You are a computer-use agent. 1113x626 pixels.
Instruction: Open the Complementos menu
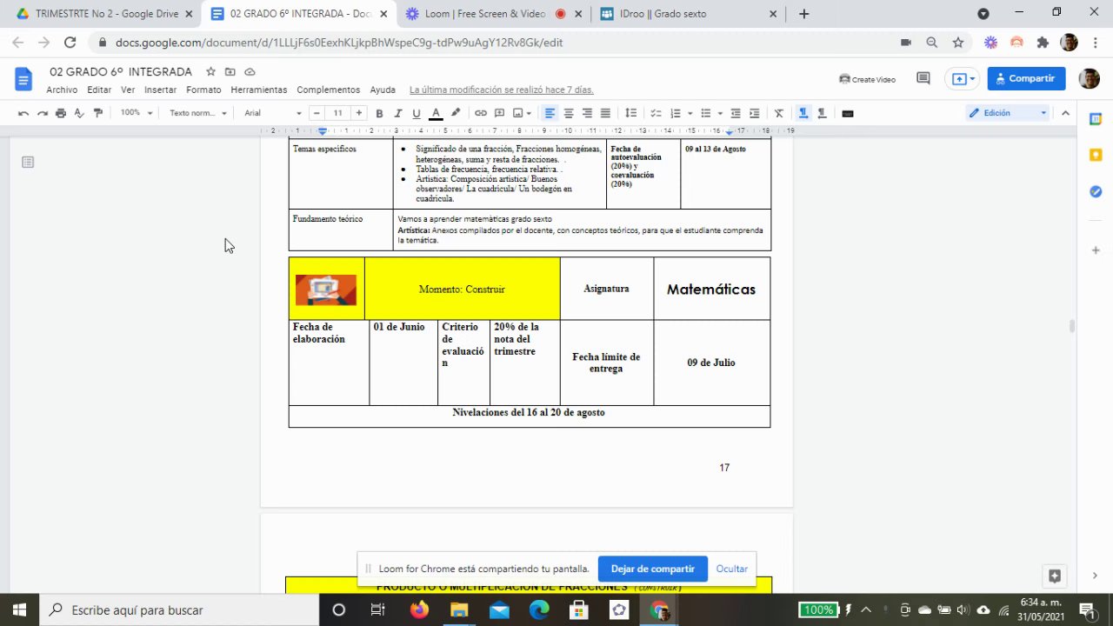pos(328,90)
